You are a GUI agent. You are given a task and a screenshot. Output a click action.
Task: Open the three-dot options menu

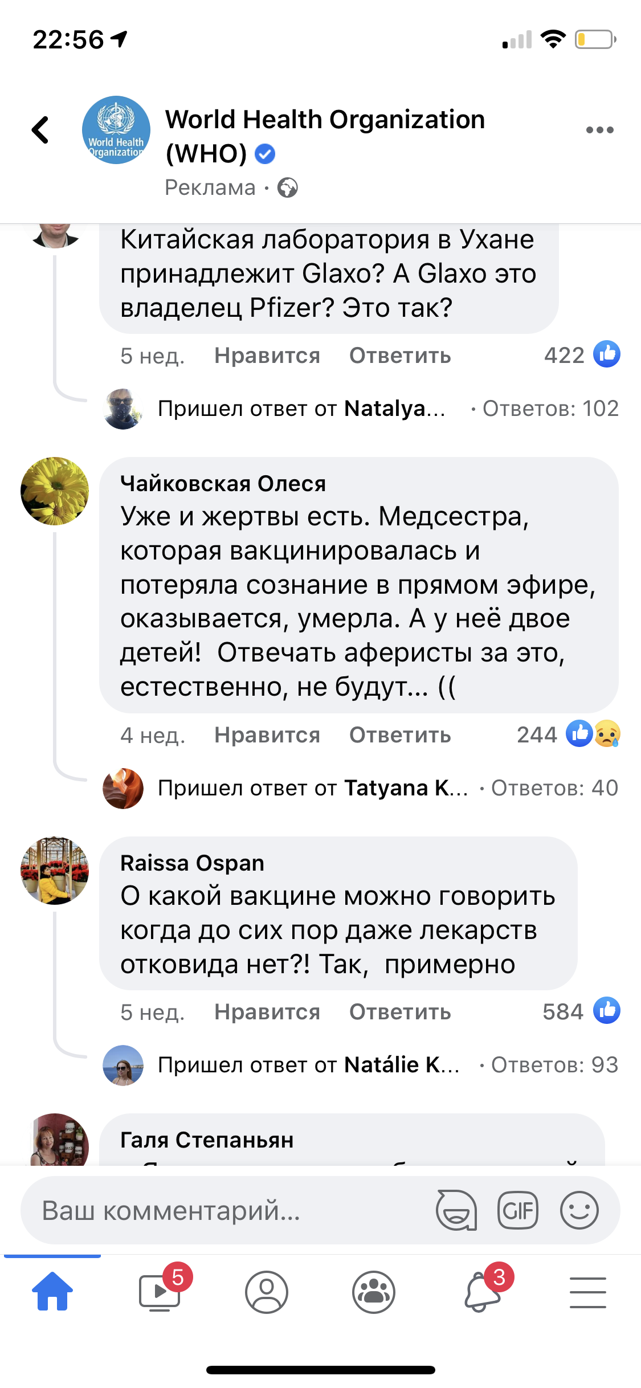click(x=599, y=130)
